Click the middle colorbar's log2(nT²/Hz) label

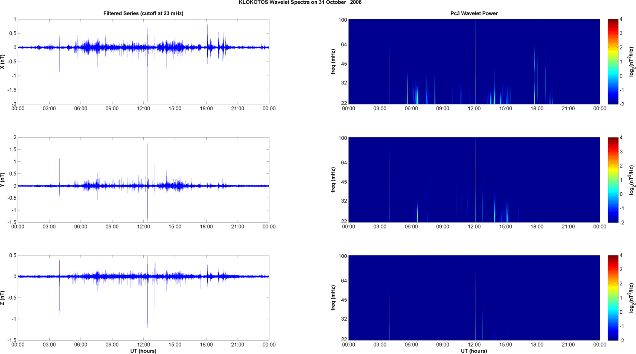point(632,180)
